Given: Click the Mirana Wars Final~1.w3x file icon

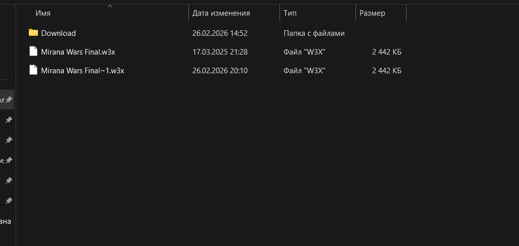Looking at the screenshot, I should coord(33,71).
